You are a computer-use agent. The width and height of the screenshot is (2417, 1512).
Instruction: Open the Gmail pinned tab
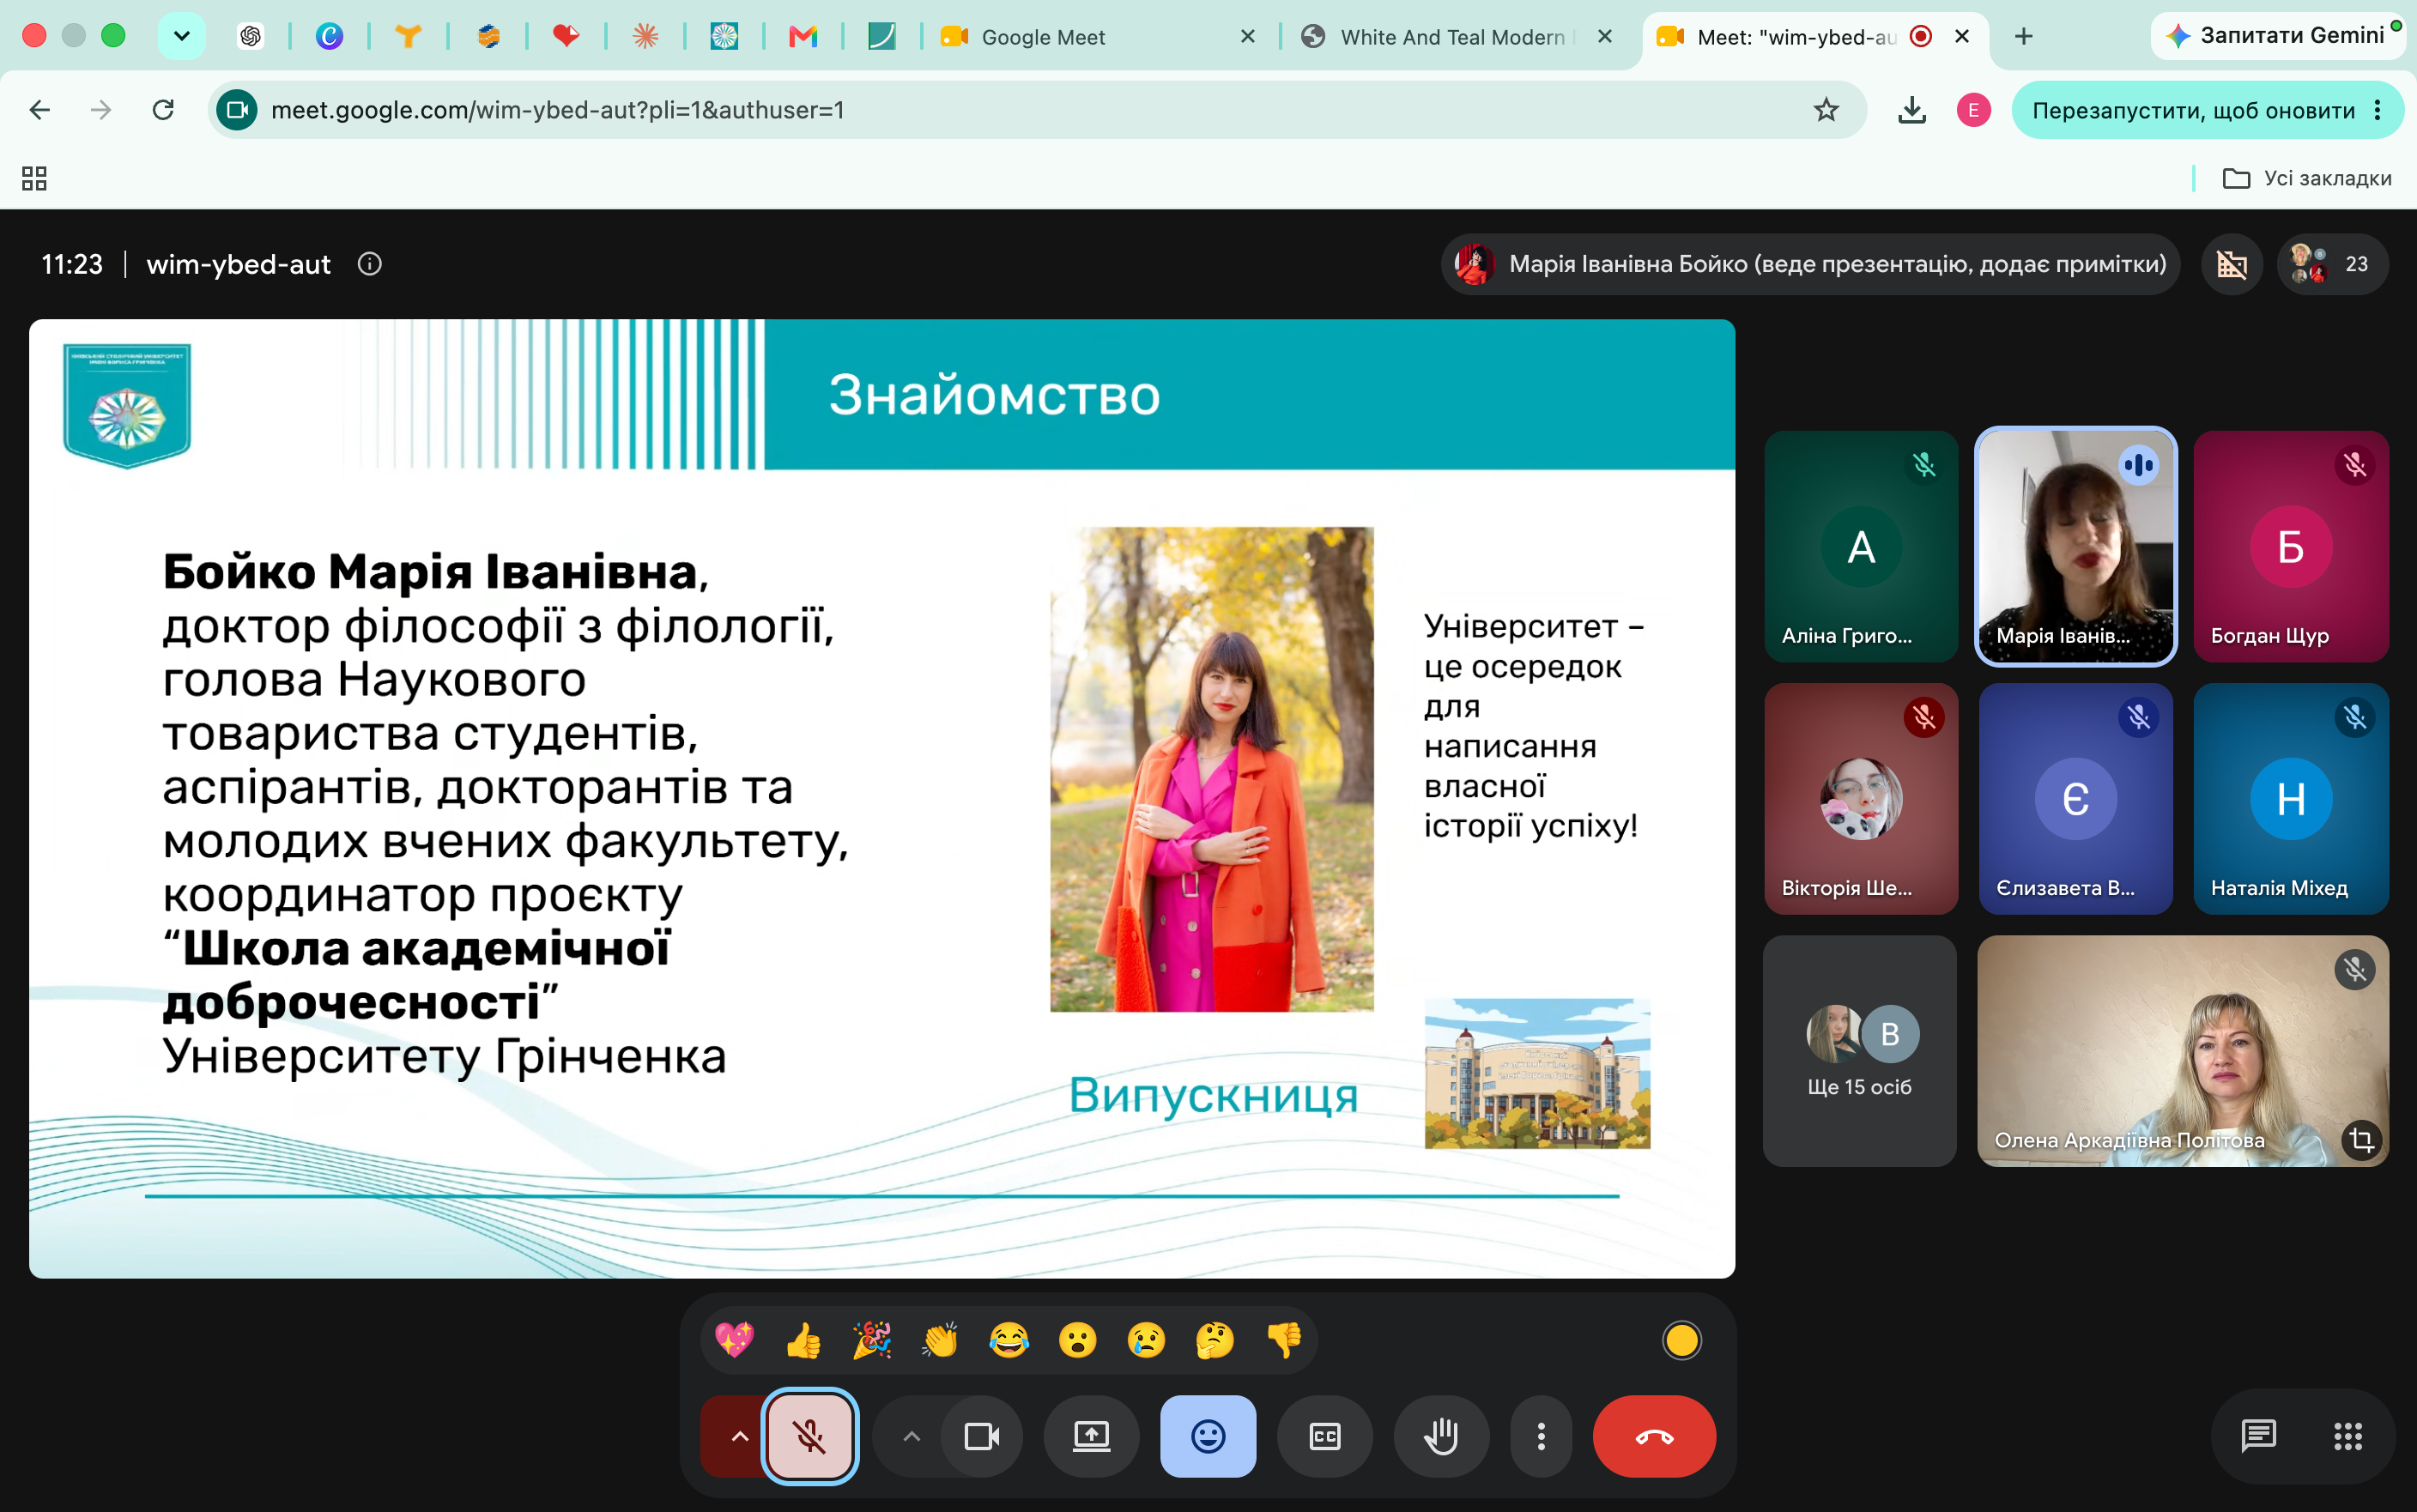tap(803, 37)
